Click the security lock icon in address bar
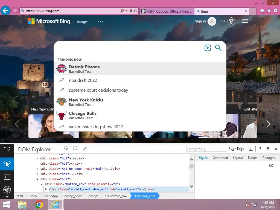This screenshot has width=280, height=210. [x=131, y=11]
